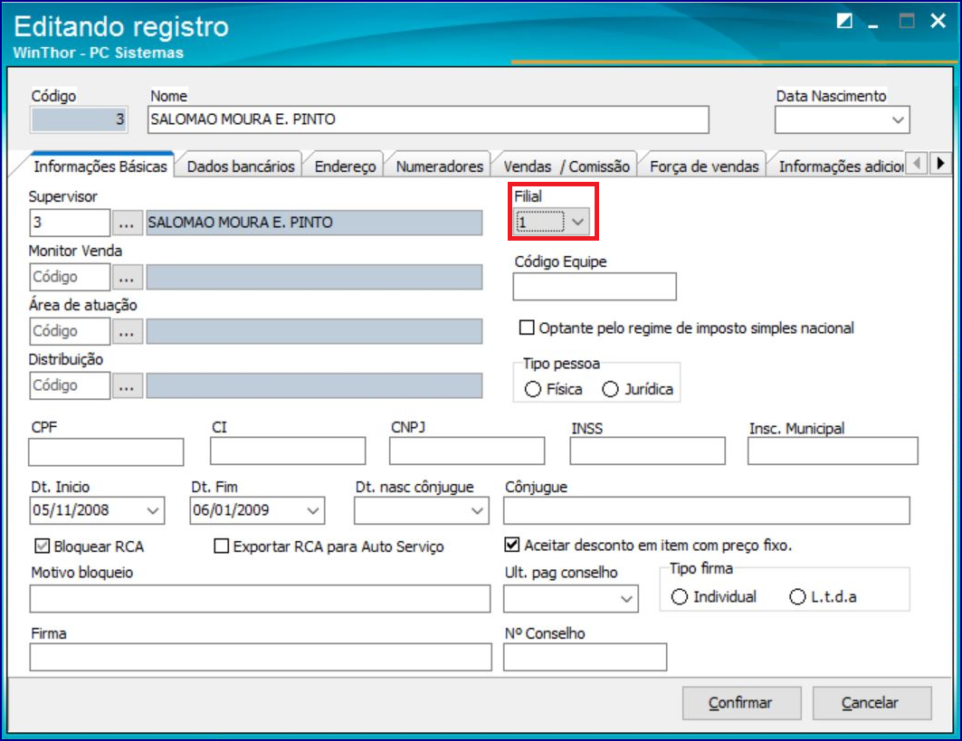Go to the Força de vendas tab
This screenshot has height=741, width=962.
[x=704, y=166]
